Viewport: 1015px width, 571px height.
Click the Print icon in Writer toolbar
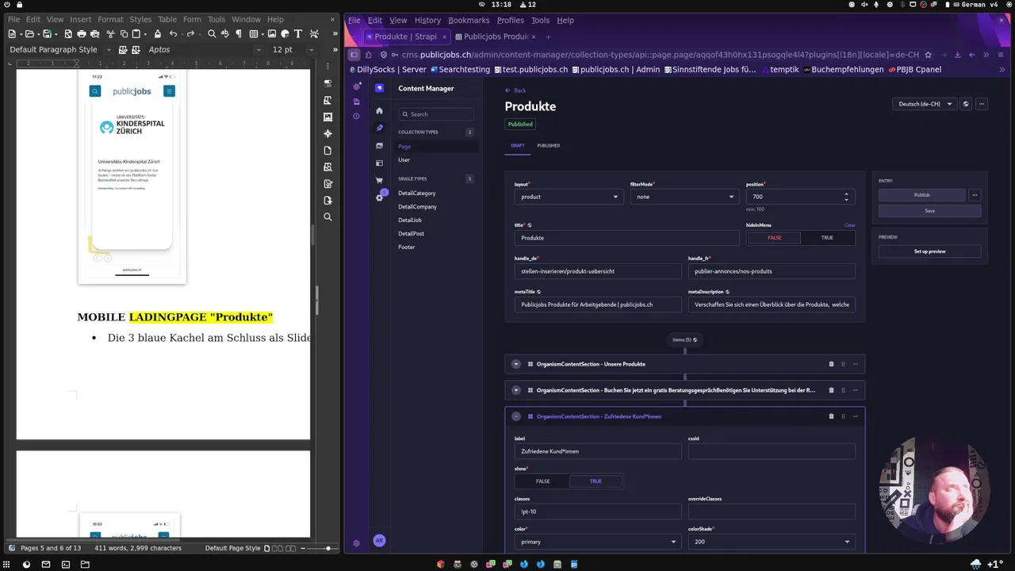click(x=82, y=34)
